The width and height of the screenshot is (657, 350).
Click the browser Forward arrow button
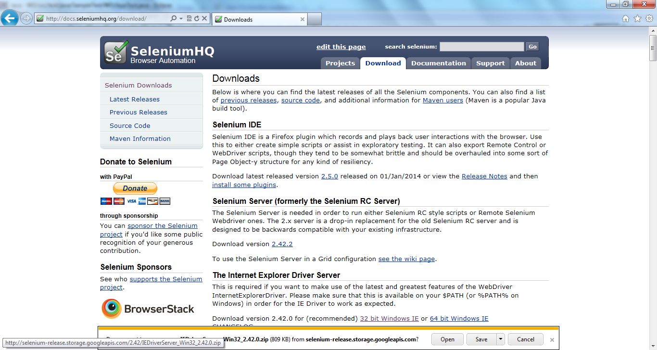(x=26, y=19)
